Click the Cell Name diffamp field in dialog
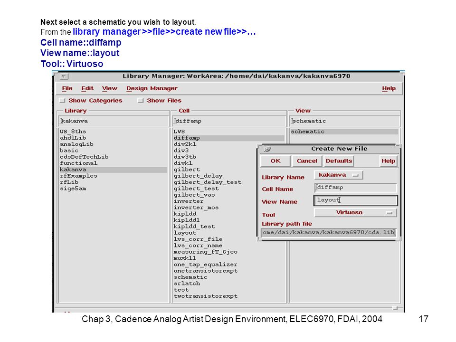Image resolution: width=456 pixels, height=342 pixels. point(356,188)
